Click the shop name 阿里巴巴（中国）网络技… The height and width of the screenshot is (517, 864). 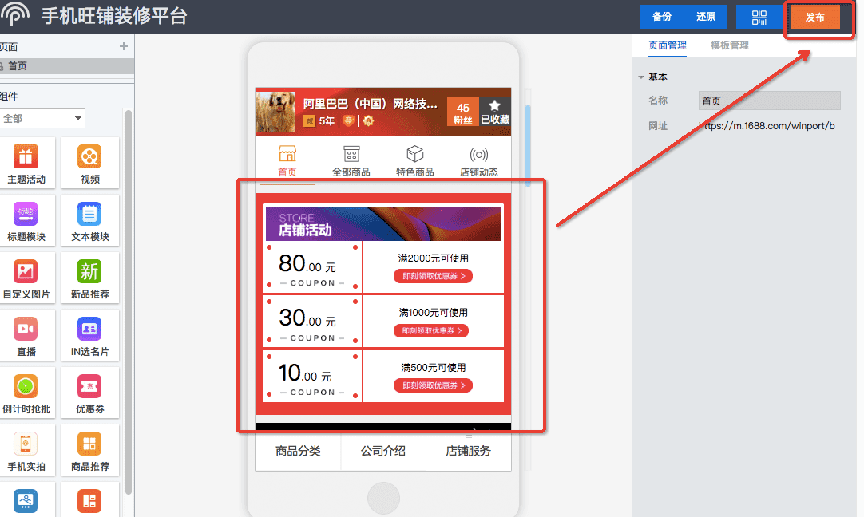tap(371, 104)
